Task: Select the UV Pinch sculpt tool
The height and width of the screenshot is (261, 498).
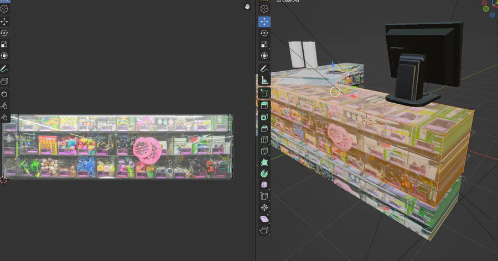Action: point(4,117)
